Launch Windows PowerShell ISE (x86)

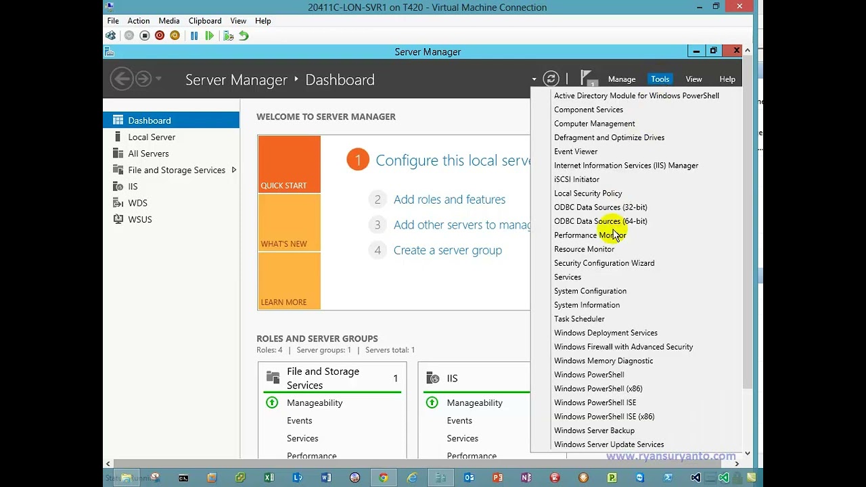click(x=604, y=417)
